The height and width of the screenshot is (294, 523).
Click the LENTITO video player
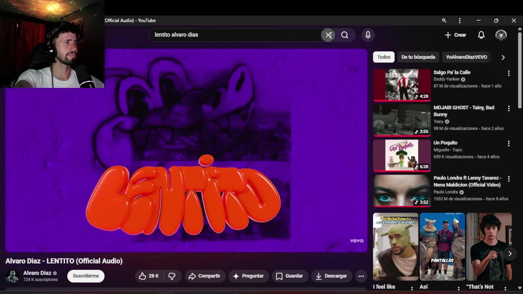coord(186,150)
